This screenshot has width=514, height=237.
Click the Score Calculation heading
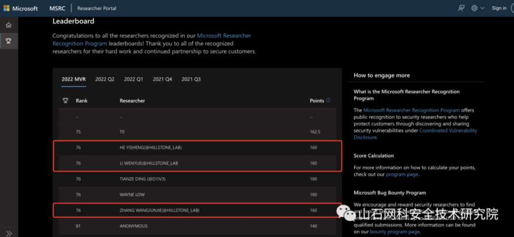[374, 155]
